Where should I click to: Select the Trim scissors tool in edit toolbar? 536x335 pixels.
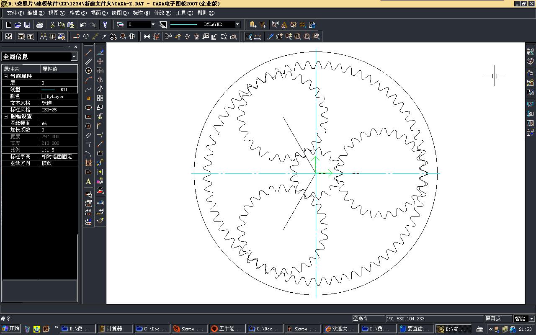[100, 116]
